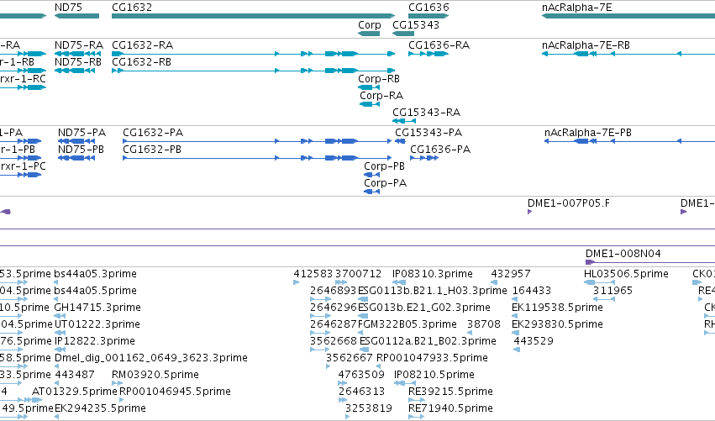Select EST HL03506.5prime

626,274
